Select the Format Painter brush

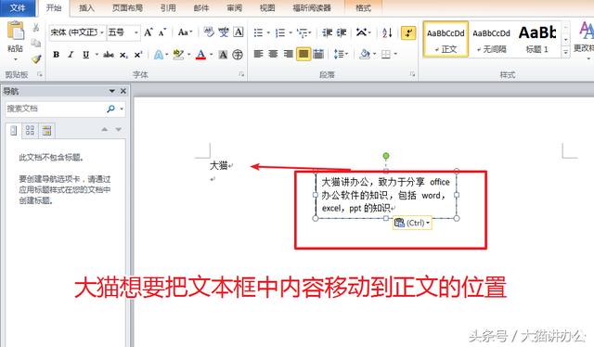pyautogui.click(x=36, y=58)
